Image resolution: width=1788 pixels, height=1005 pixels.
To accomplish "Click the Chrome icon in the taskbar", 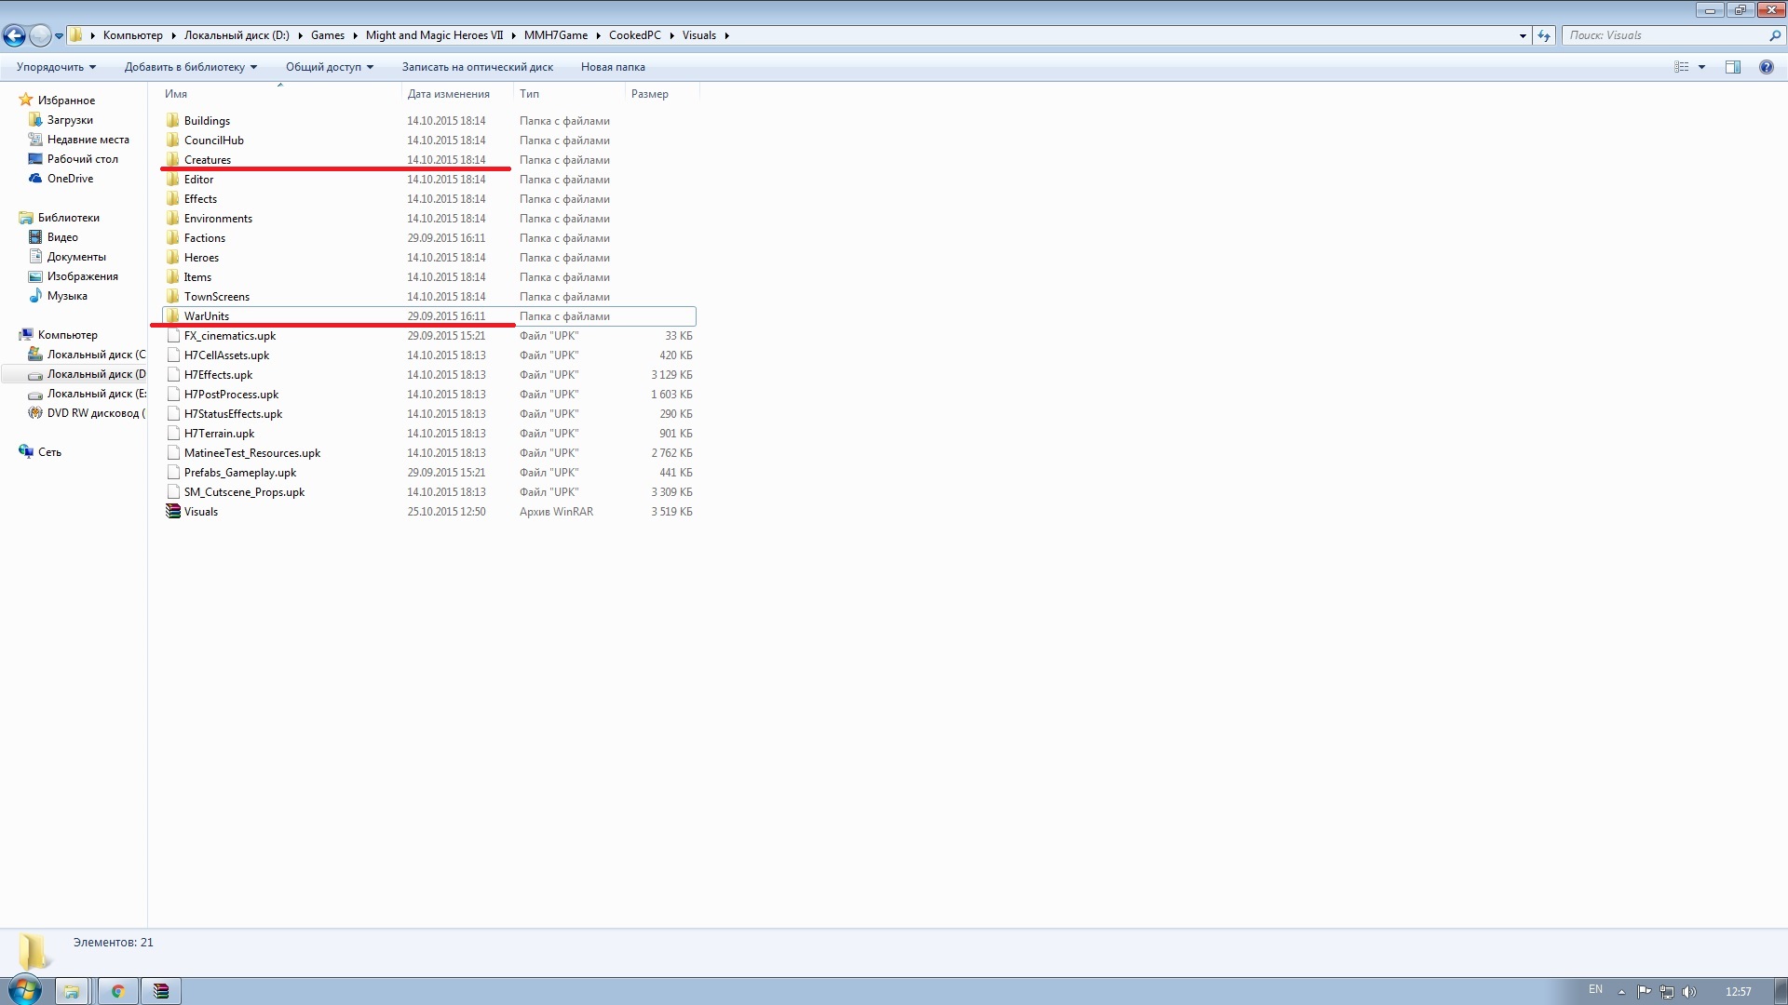I will [117, 991].
